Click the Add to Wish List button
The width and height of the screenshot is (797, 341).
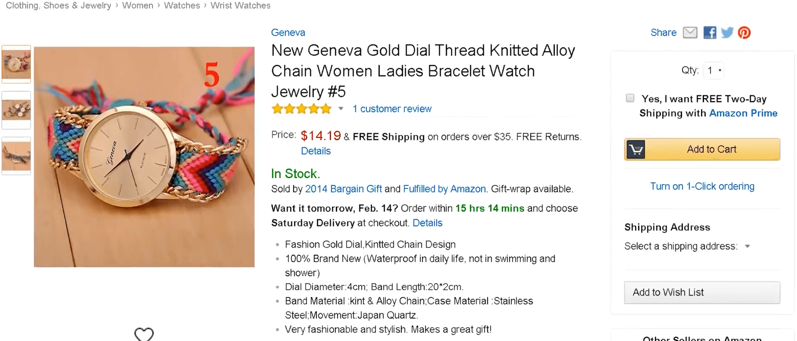[x=702, y=293]
